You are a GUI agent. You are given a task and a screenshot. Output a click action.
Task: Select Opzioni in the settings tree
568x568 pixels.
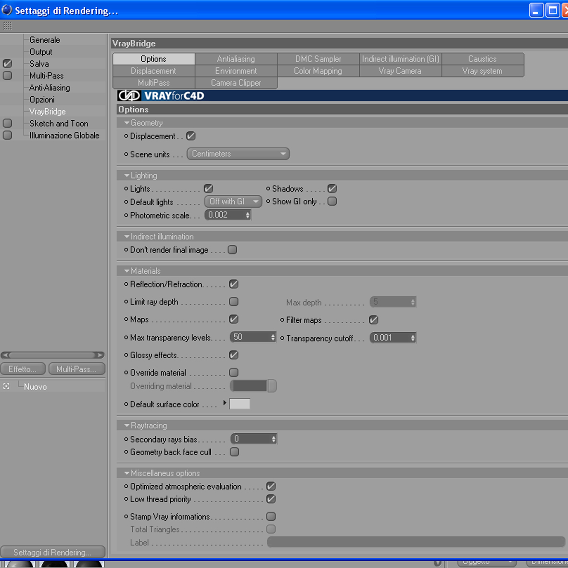(42, 100)
